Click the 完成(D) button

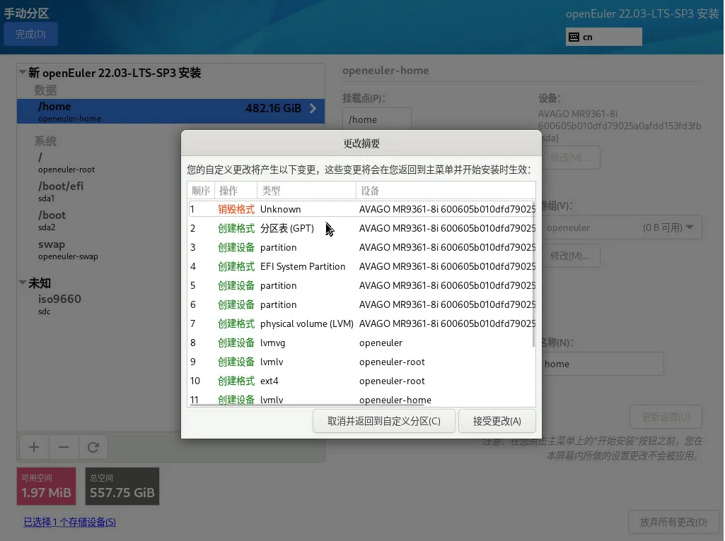(30, 34)
